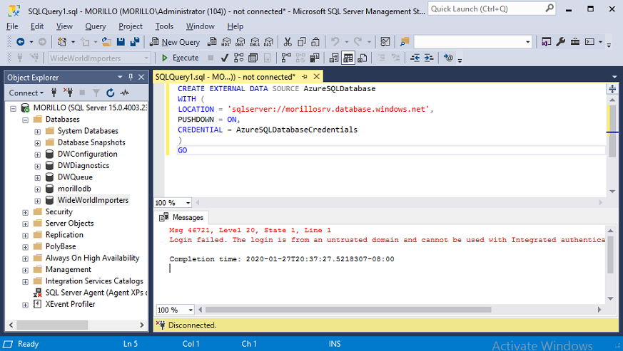Open the editor zoom 100% dropdown
Viewport: 623px width, 351px height.
click(188, 203)
